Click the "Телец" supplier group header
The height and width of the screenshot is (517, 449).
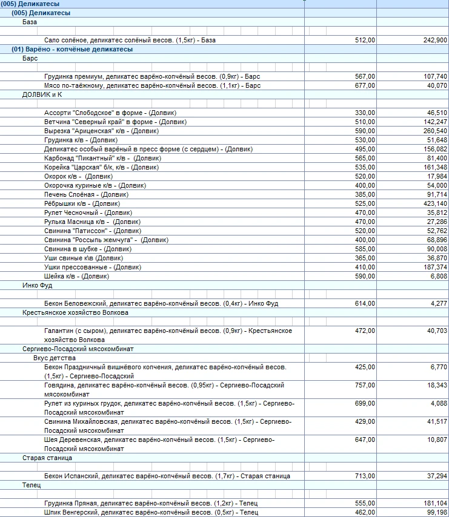(32, 485)
